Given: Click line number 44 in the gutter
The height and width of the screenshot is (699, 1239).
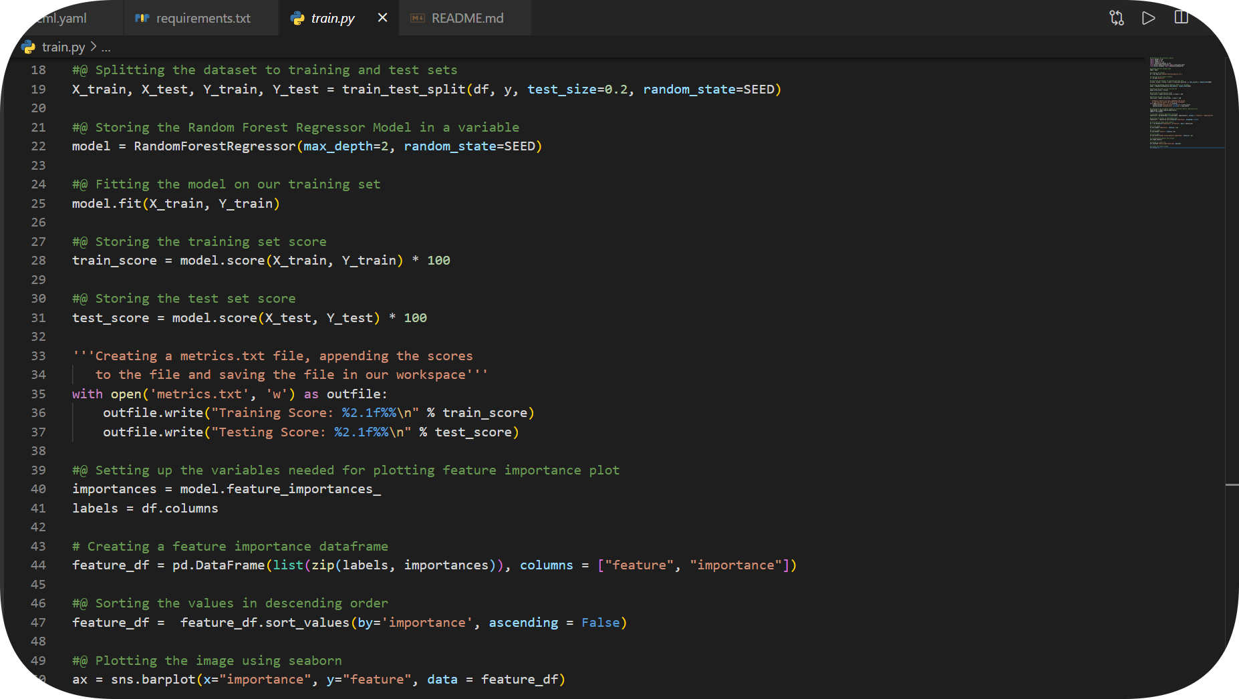Looking at the screenshot, I should pos(39,565).
